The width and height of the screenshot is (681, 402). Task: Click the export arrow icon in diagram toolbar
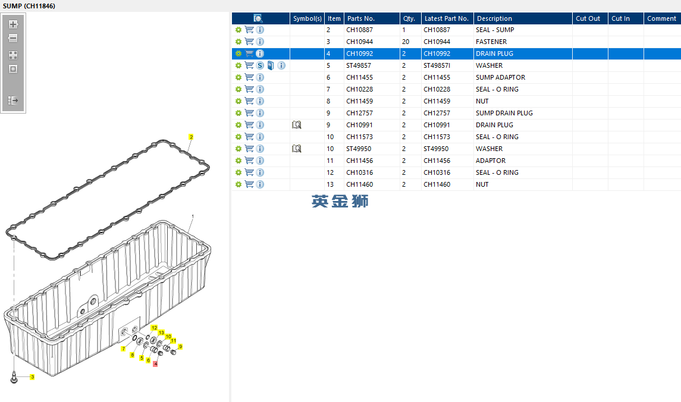click(x=13, y=100)
